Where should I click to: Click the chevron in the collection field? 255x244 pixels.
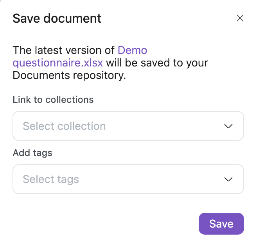(x=228, y=126)
